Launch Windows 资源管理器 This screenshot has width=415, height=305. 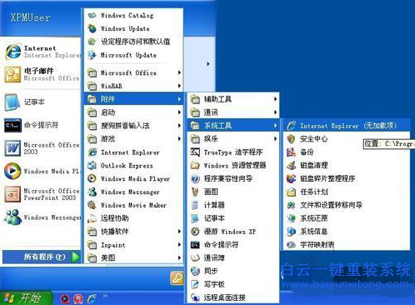point(233,165)
